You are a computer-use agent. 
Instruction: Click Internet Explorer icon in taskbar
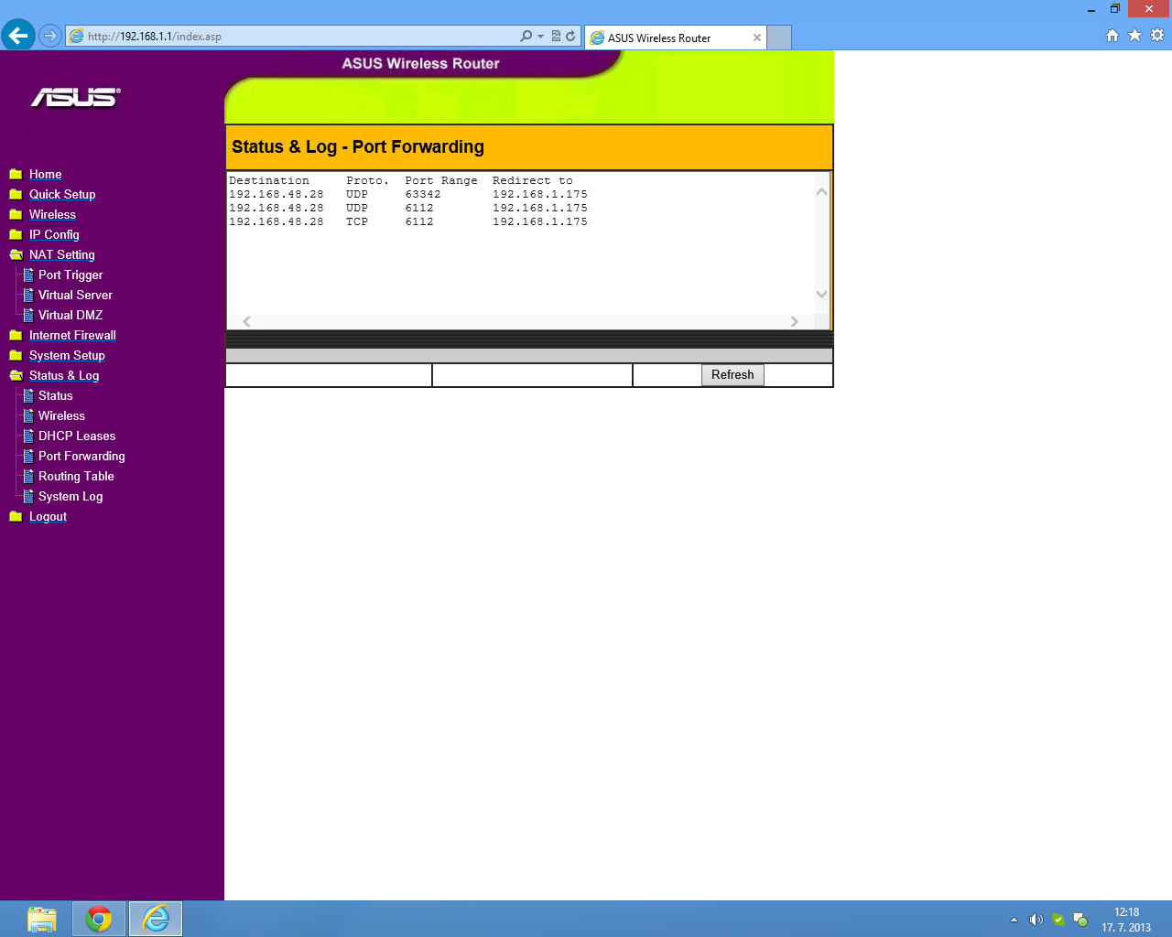[156, 919]
